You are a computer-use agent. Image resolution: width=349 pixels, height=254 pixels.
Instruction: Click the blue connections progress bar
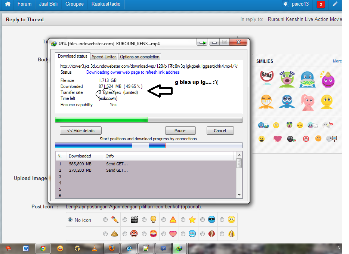tap(149, 146)
